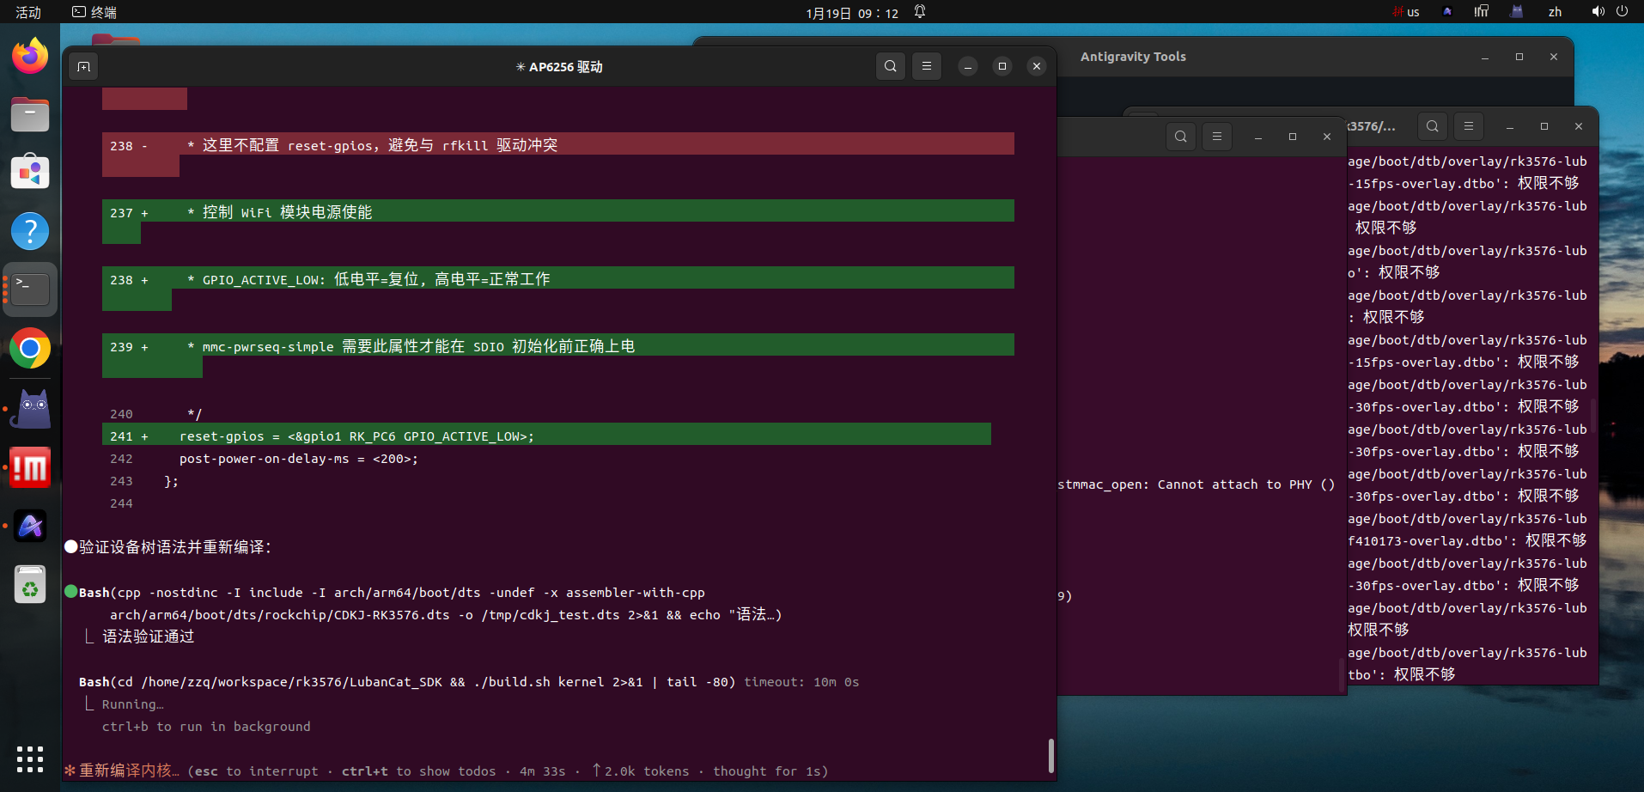Minimize the Antigravity Tools window

pos(1485,57)
